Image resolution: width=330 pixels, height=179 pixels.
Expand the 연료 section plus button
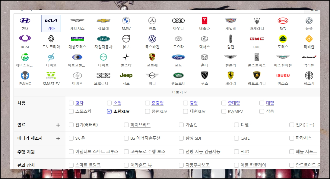point(58,125)
